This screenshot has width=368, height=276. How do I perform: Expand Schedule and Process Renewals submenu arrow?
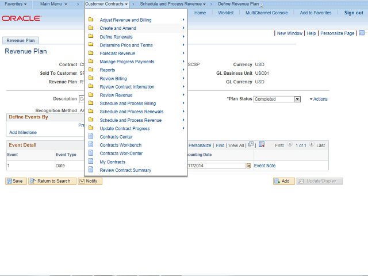coord(183,111)
